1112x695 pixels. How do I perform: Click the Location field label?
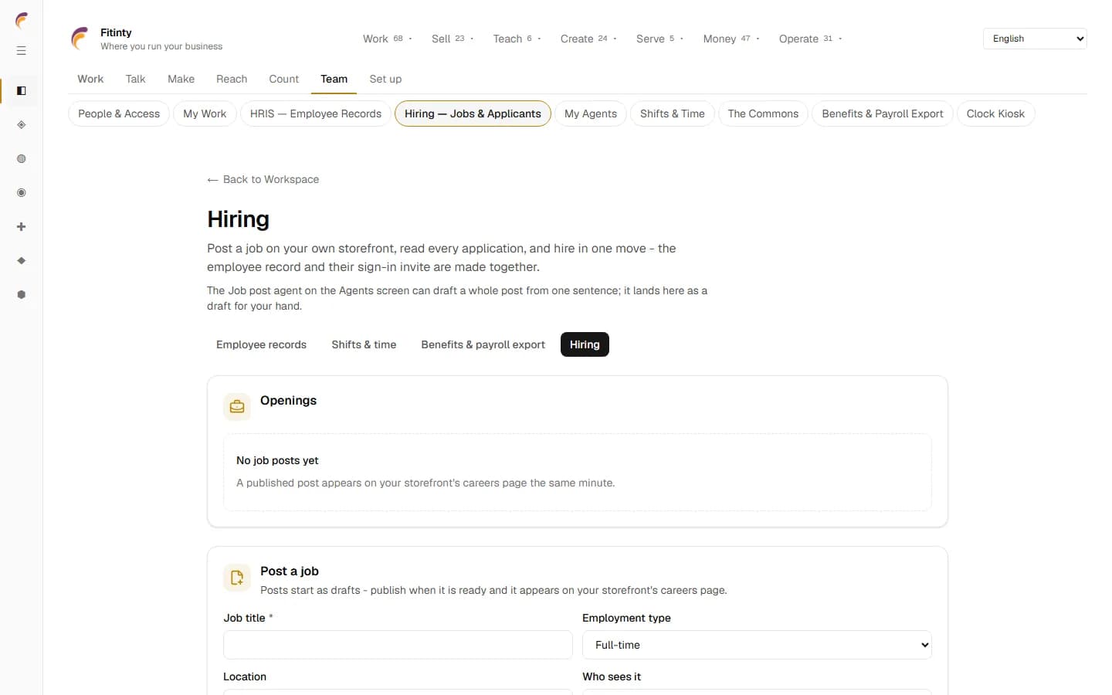tap(245, 676)
